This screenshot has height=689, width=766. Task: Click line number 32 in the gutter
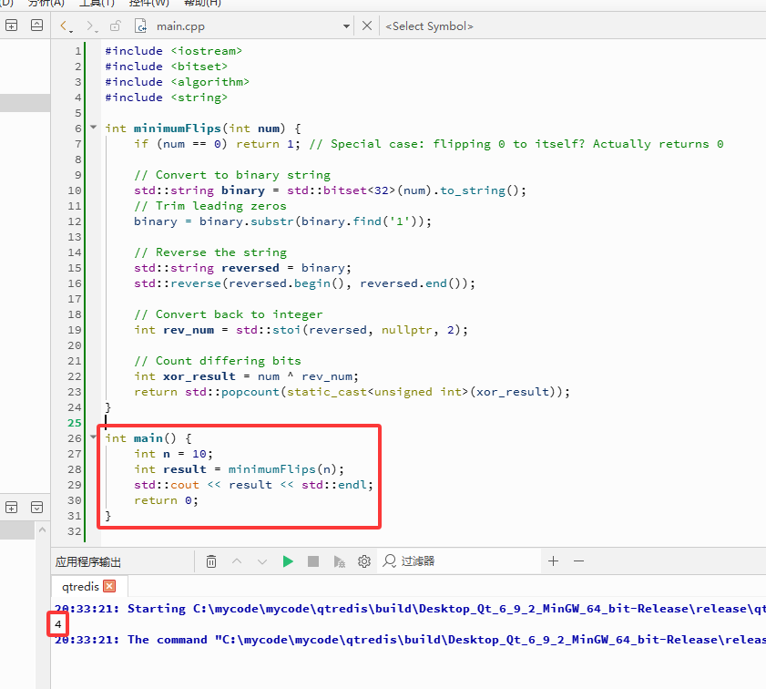pyautogui.click(x=75, y=531)
